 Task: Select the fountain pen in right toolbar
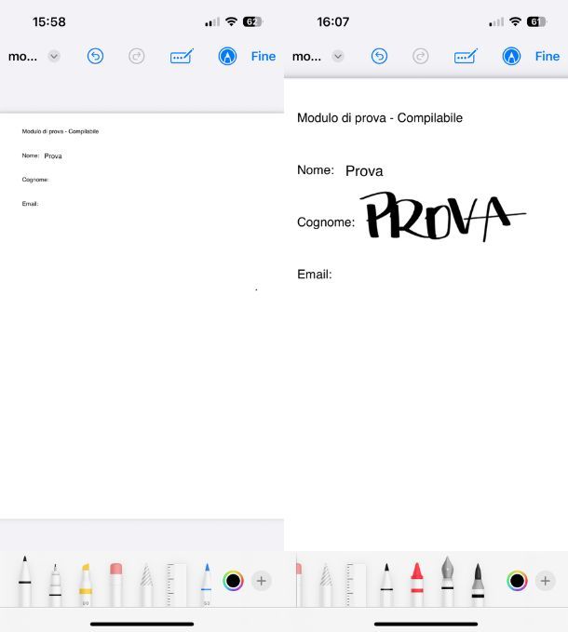pos(448,581)
